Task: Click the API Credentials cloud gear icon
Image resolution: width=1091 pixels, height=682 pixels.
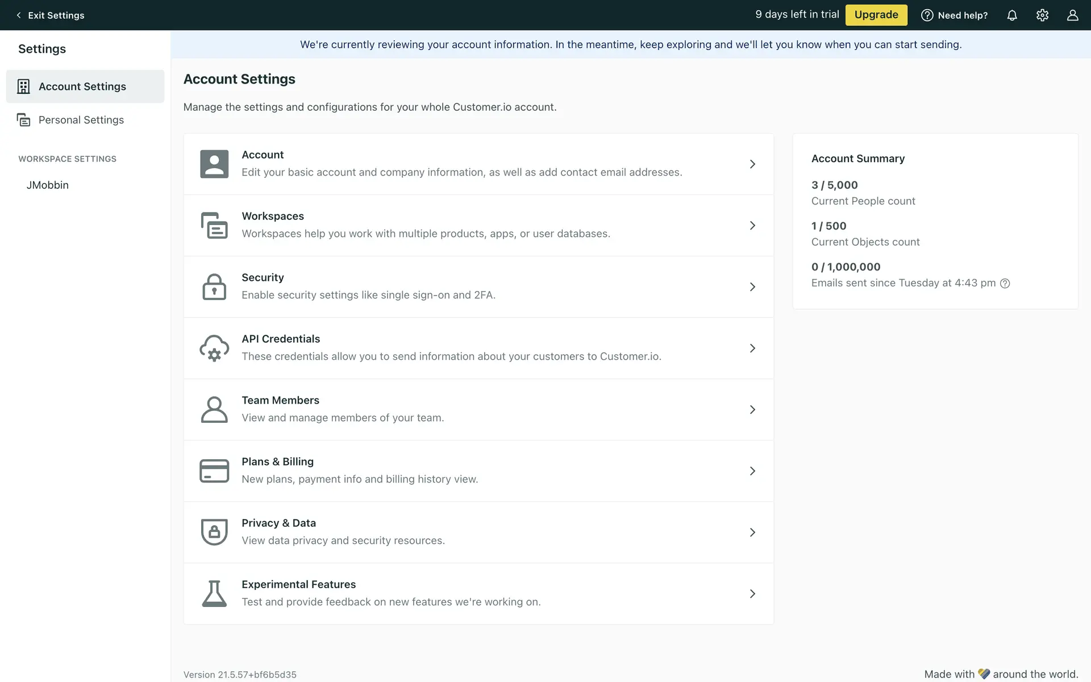Action: (x=214, y=348)
